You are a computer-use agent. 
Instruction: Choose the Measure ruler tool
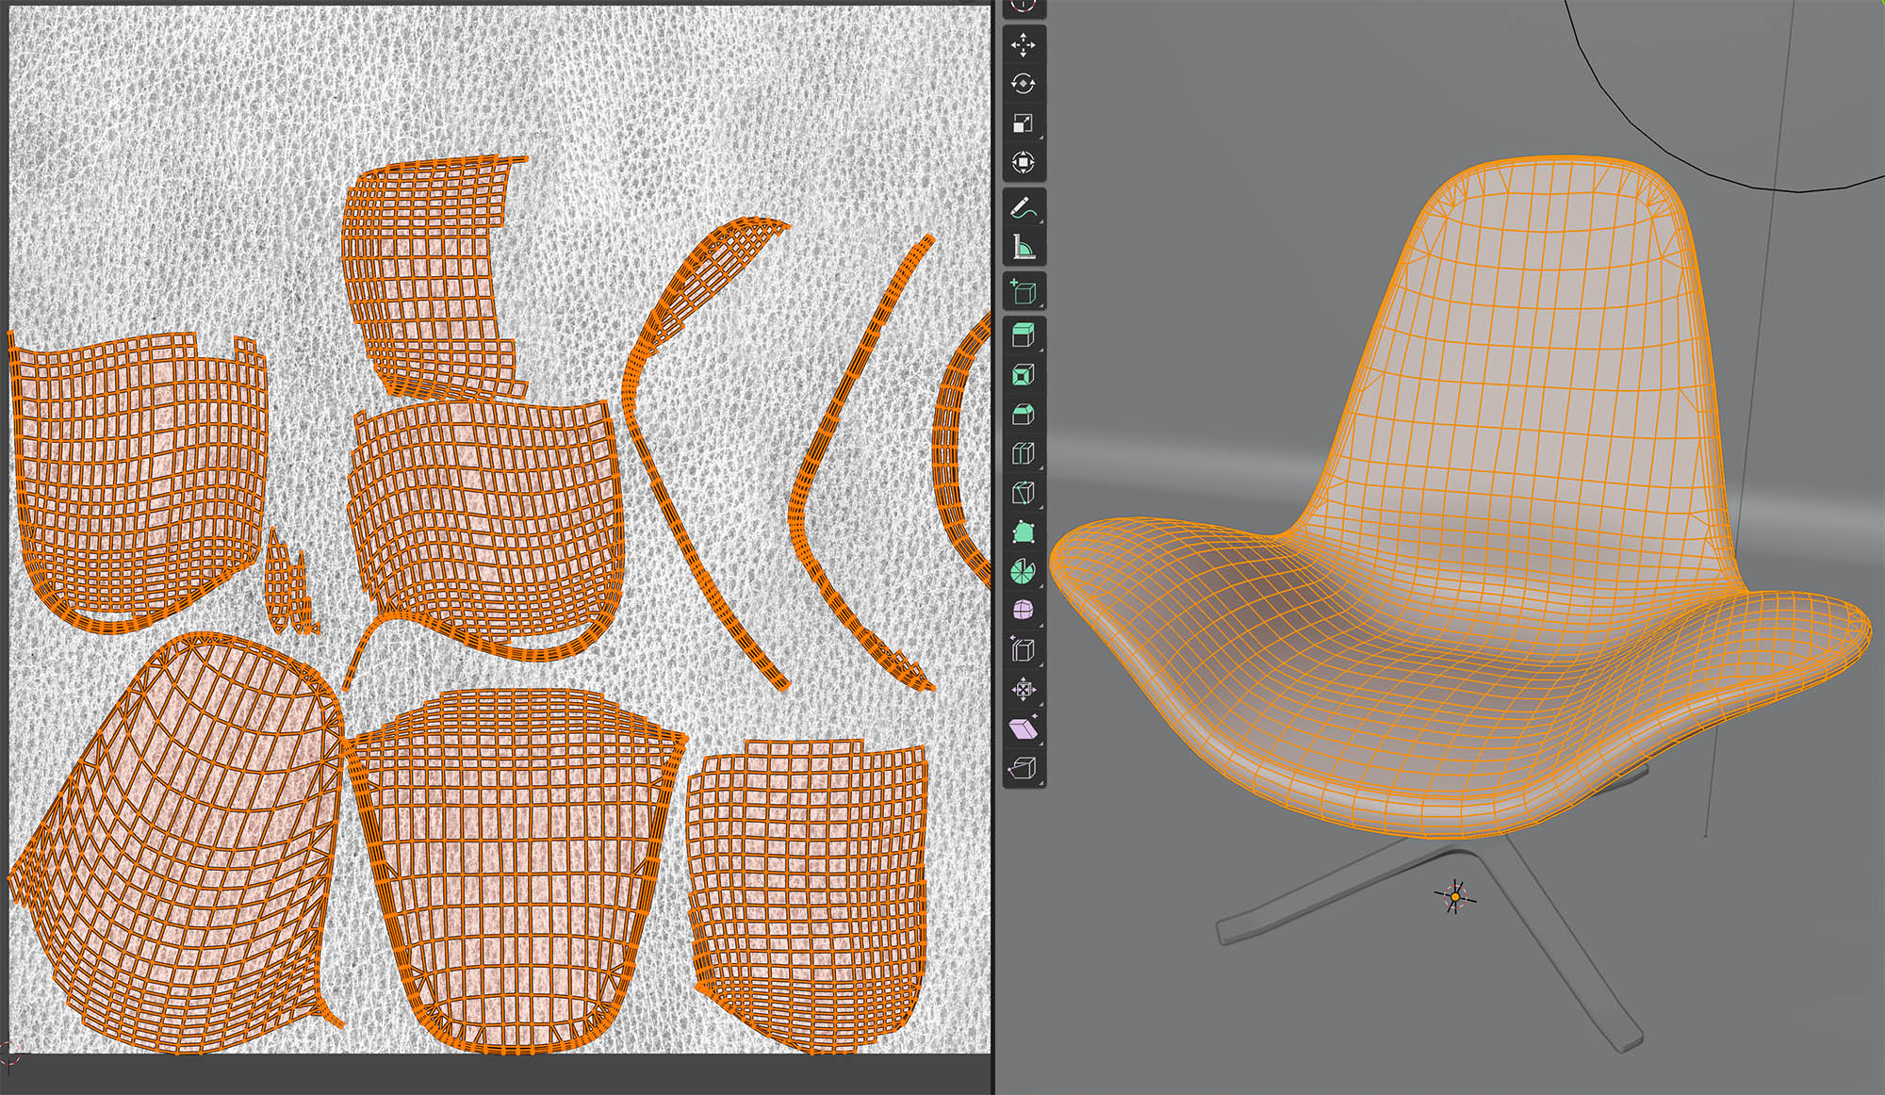pos(1024,247)
